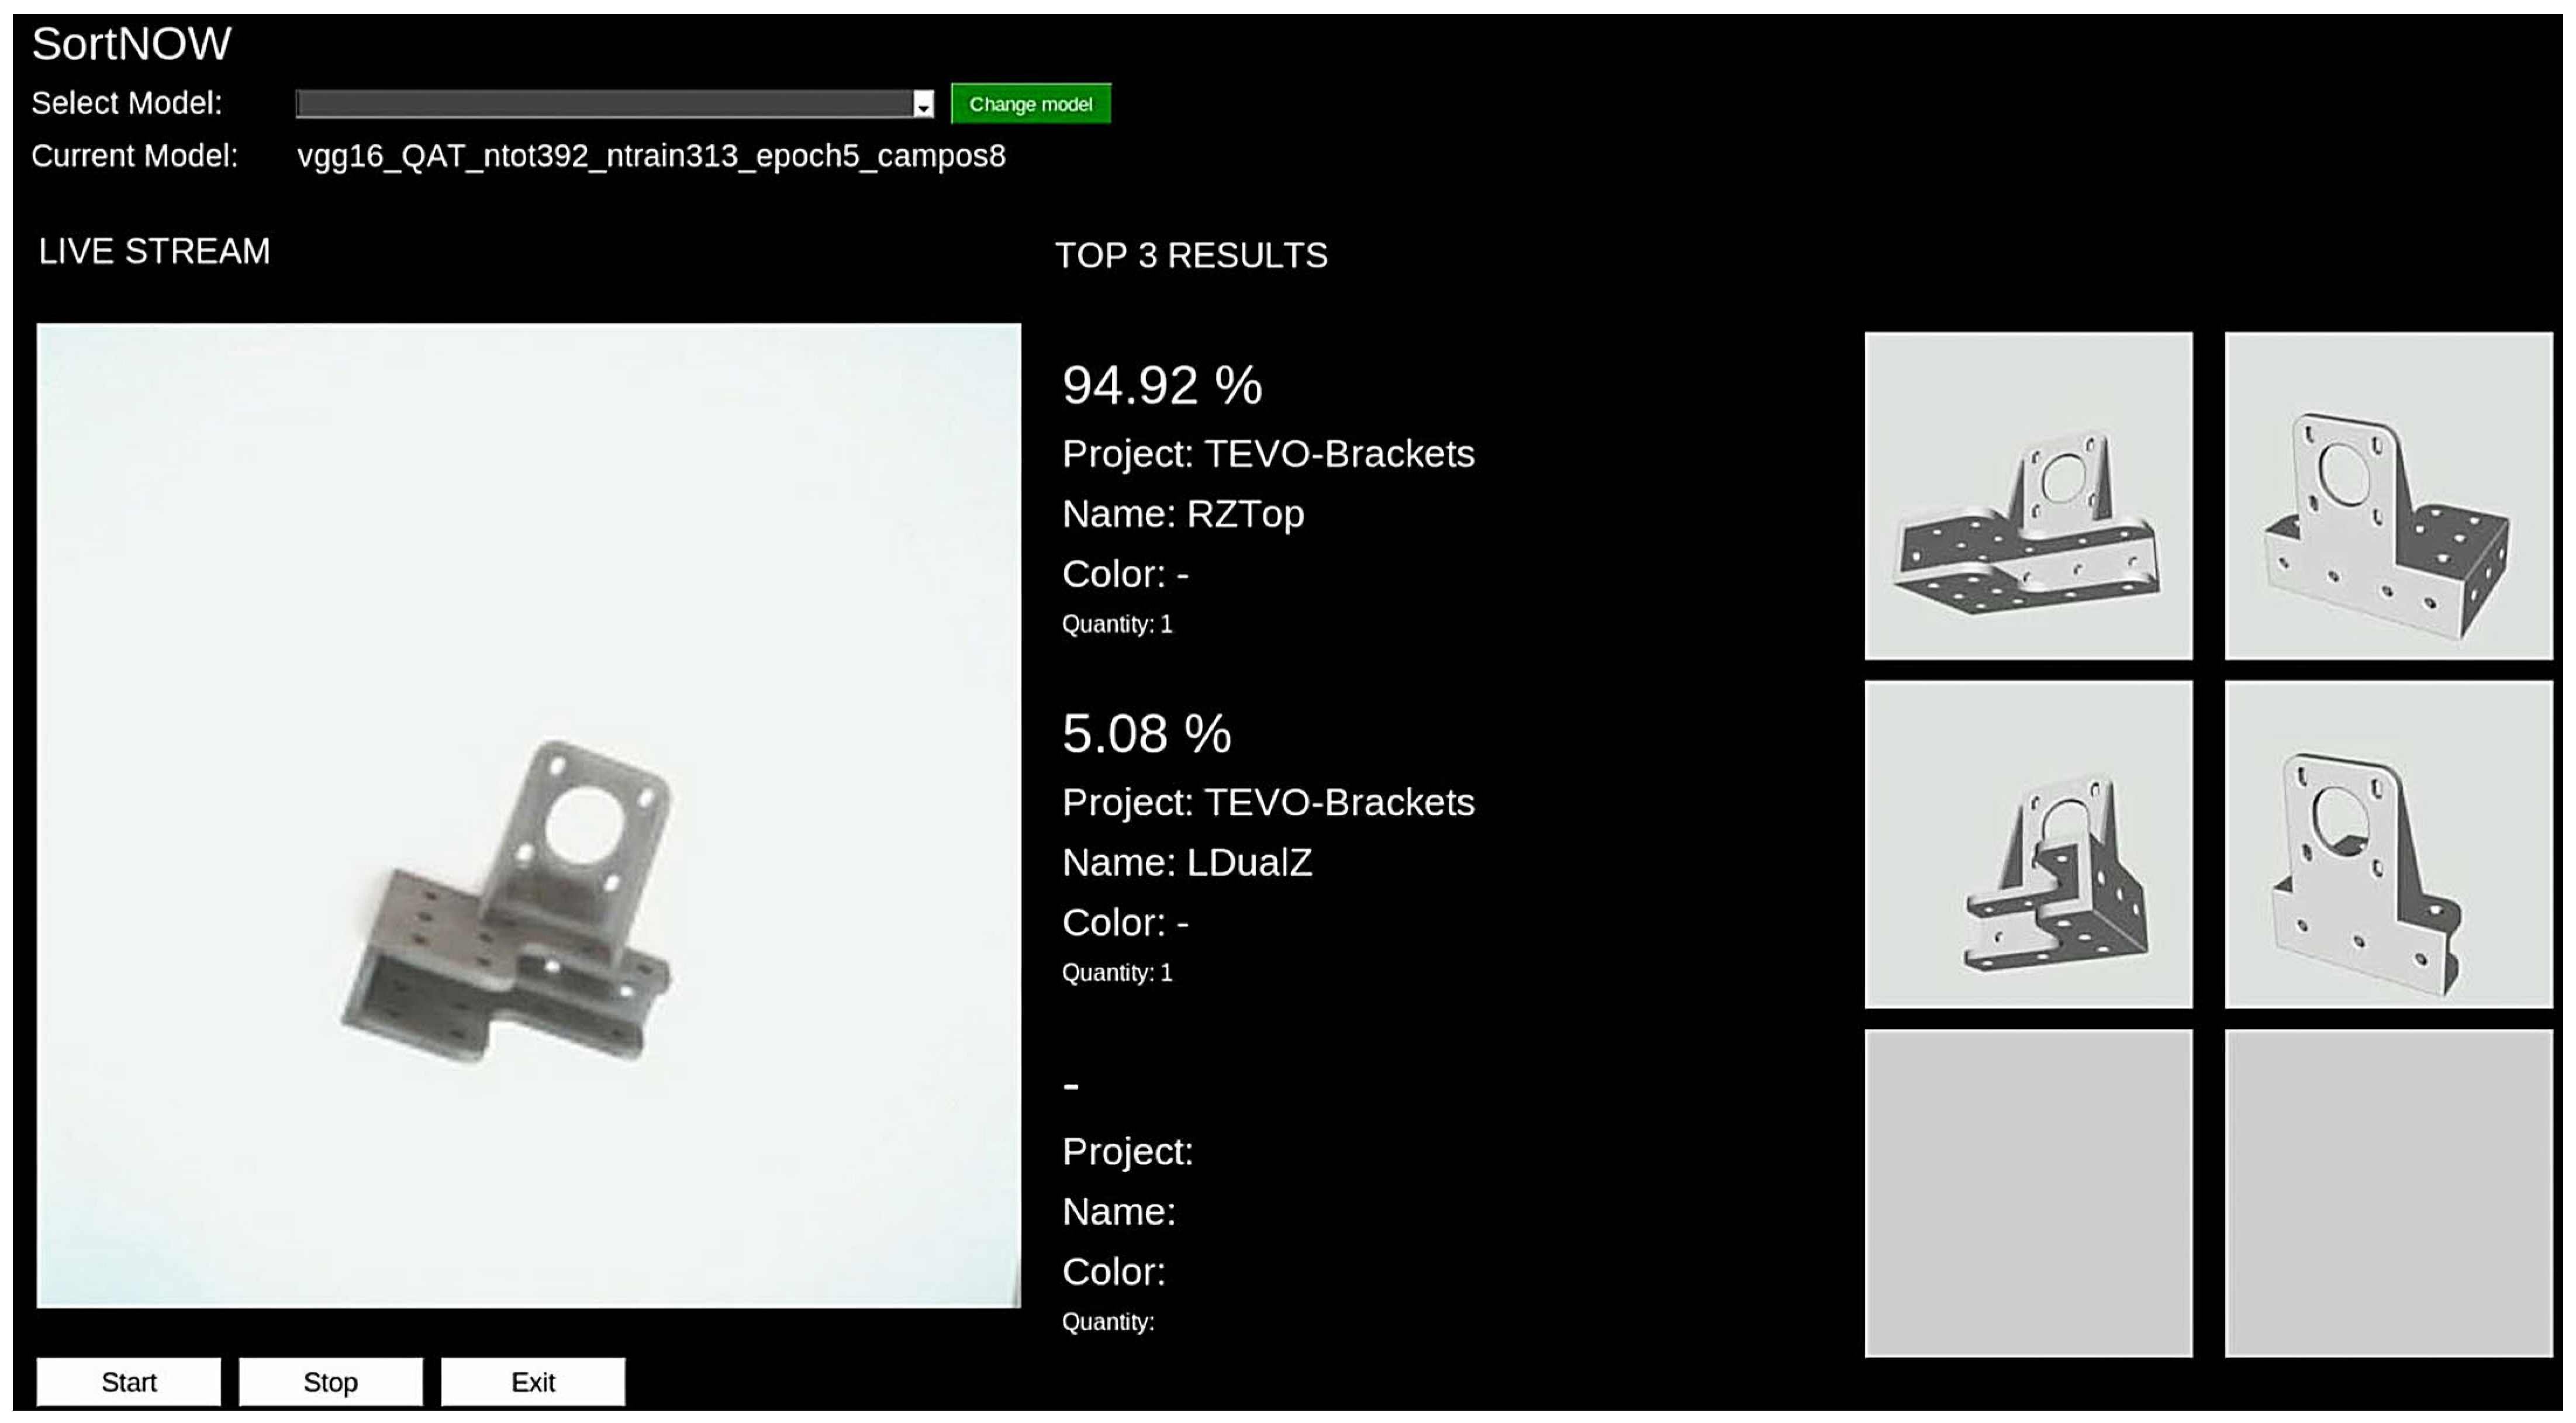
Task: Click the 94.92 % confidence result
Action: point(1162,385)
